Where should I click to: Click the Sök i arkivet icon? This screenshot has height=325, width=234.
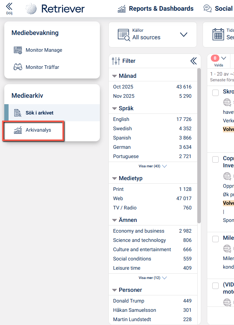17,113
